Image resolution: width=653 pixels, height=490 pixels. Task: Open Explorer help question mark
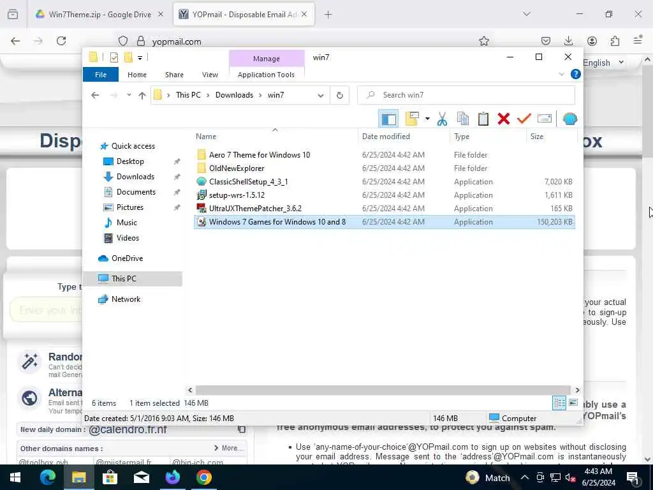(x=576, y=74)
